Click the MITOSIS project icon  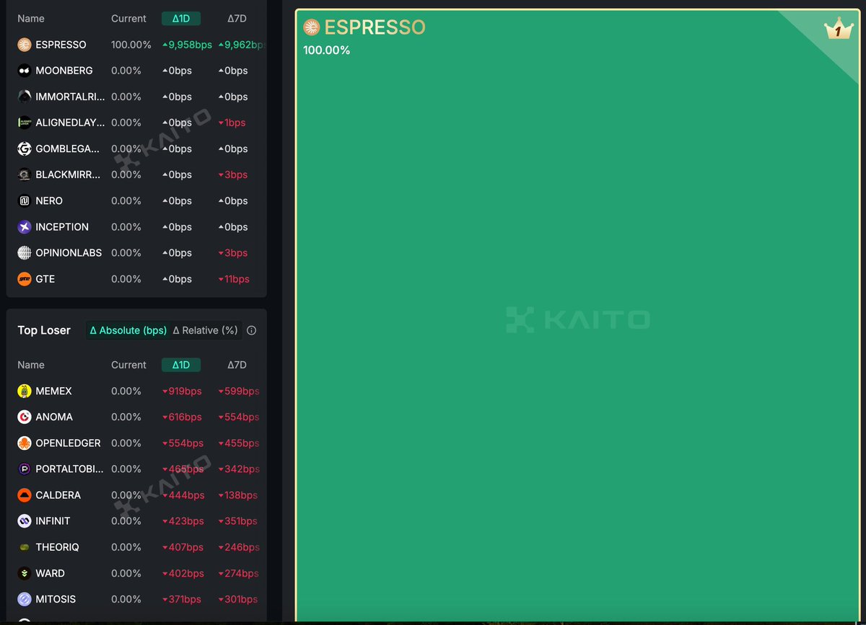pos(25,599)
